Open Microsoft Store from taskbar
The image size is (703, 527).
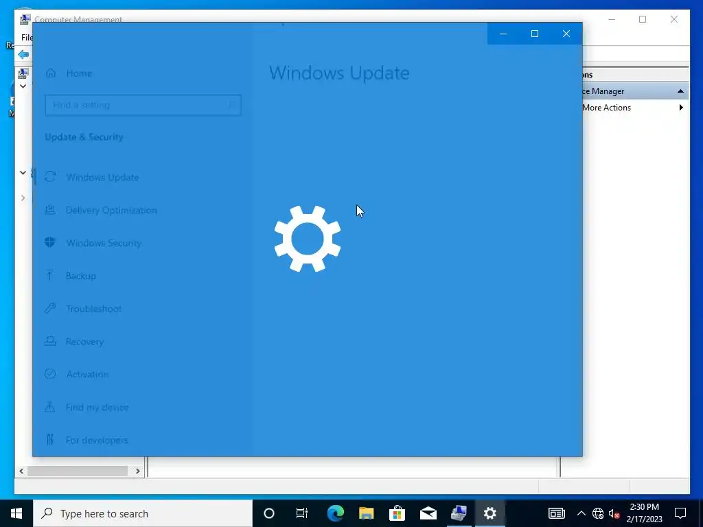(x=397, y=513)
